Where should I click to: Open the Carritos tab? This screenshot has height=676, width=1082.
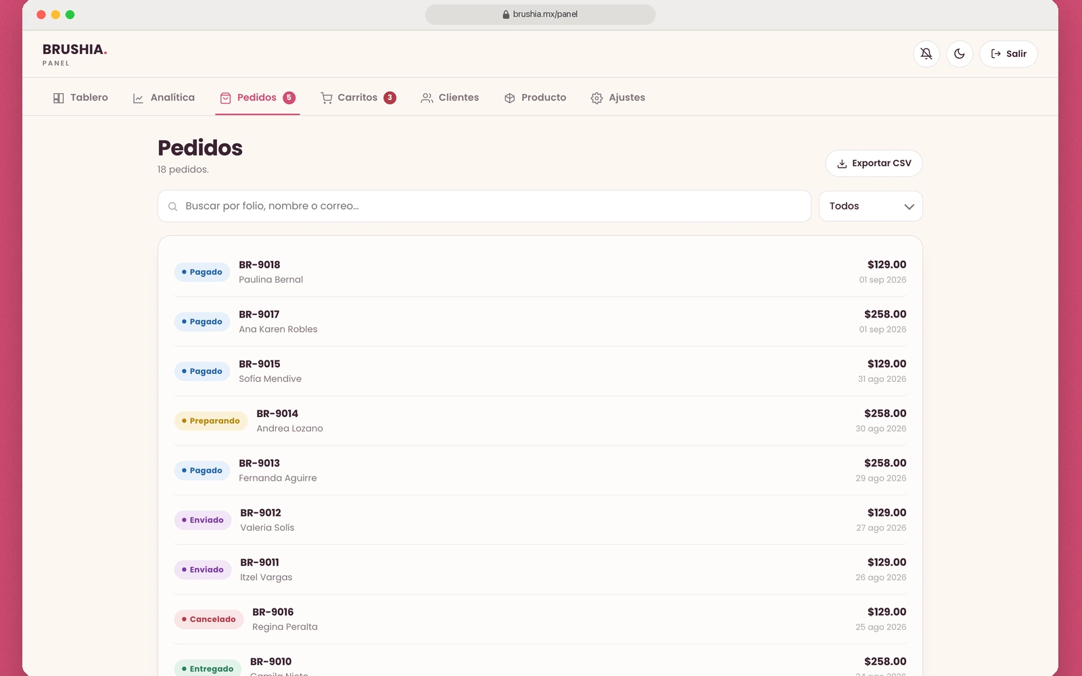pos(358,97)
